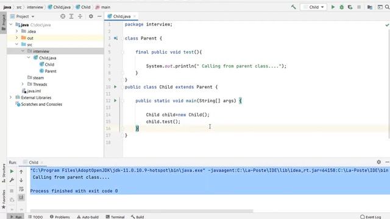Toggle soft-wrap in Run console
The width and height of the screenshot is (390, 219).
pyautogui.click(x=21, y=189)
